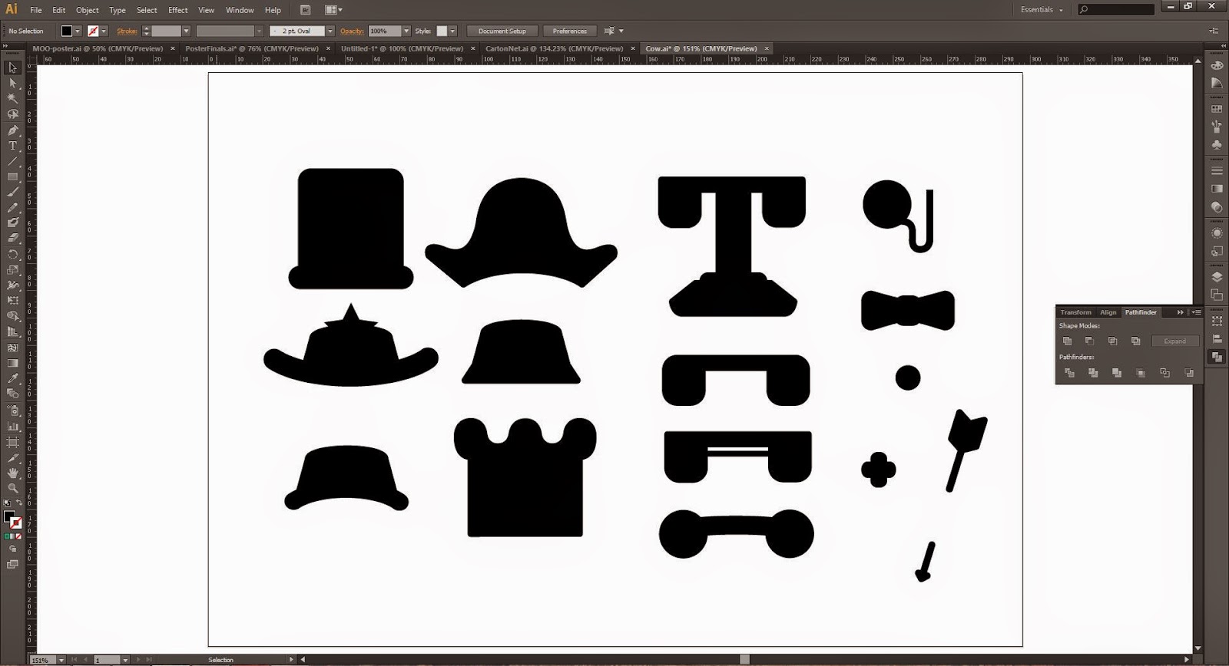This screenshot has height=666, width=1229.
Task: Select the Eyedropper tool
Action: point(12,378)
